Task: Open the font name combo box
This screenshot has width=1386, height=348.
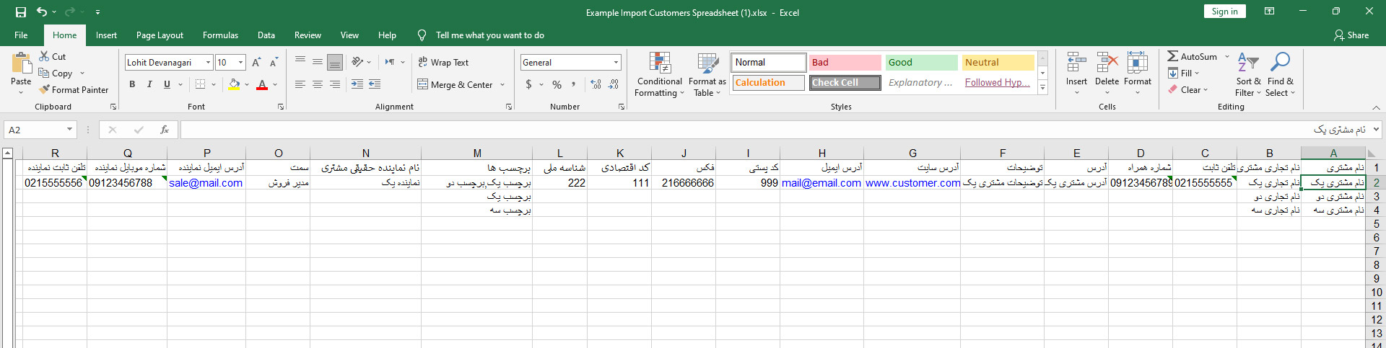Action: tap(169, 63)
